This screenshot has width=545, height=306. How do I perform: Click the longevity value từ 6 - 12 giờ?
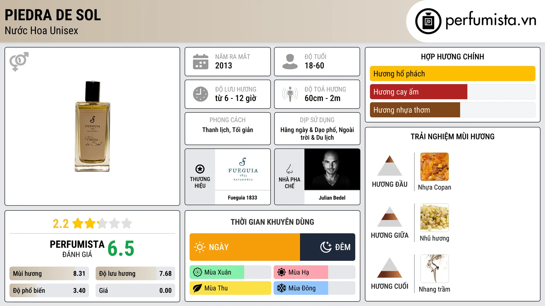click(x=236, y=98)
